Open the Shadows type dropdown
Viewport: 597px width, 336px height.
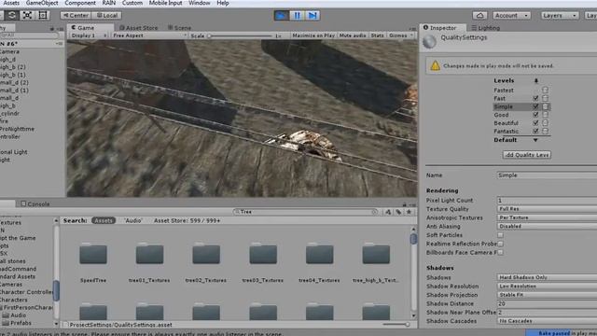coord(547,277)
